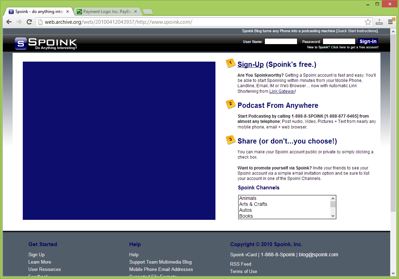Select the Spoink browser tab
The image size is (399, 279).
[x=39, y=12]
